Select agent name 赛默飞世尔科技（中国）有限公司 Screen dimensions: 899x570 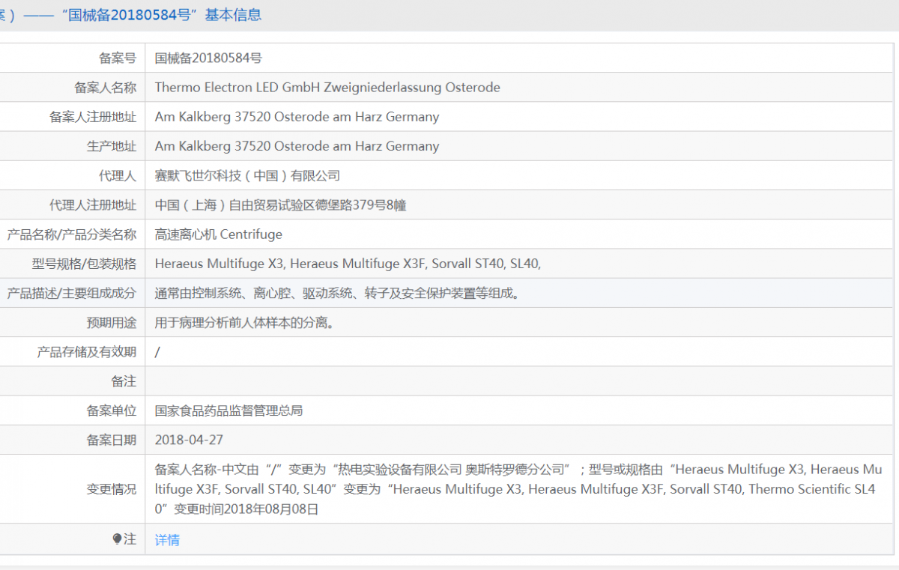(x=247, y=175)
